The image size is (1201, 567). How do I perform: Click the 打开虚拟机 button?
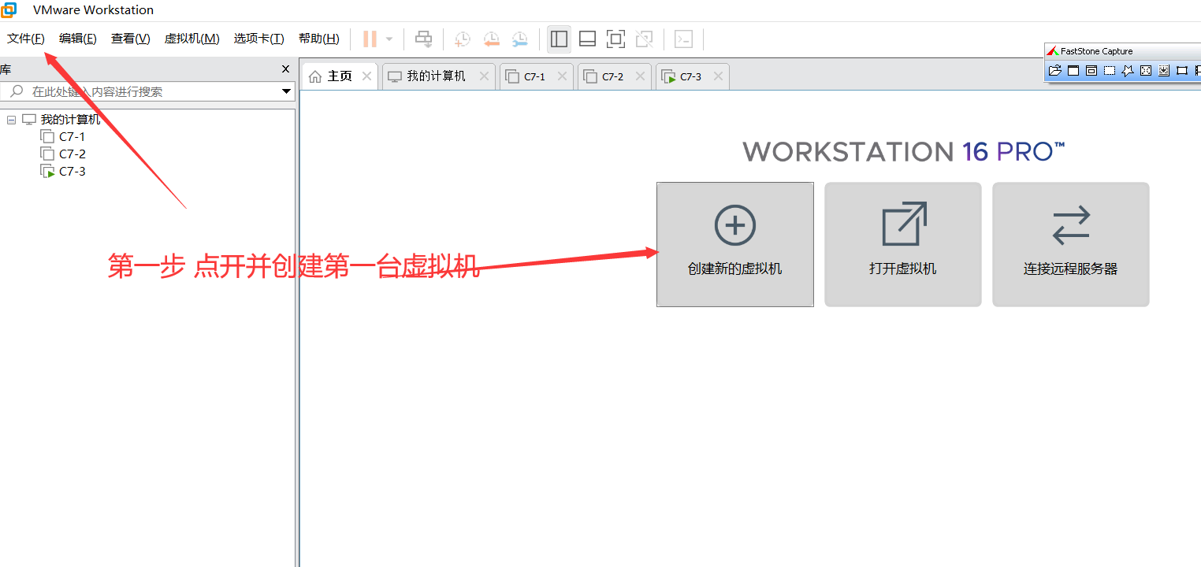coord(903,245)
